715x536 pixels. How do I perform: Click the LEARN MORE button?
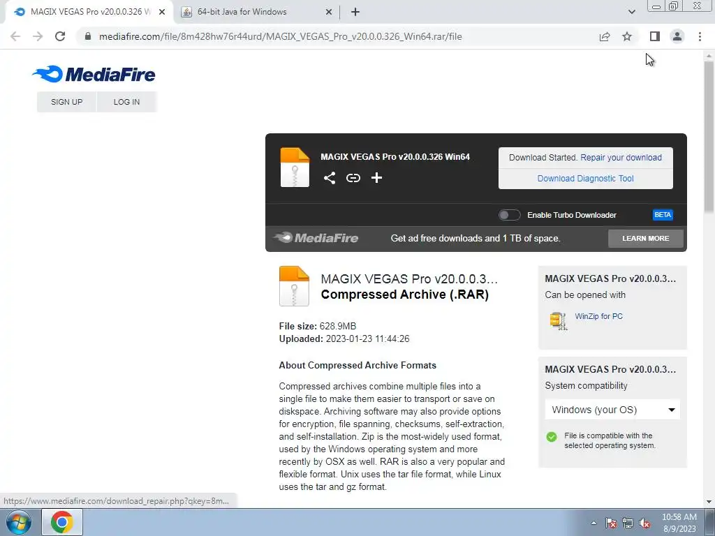point(646,239)
